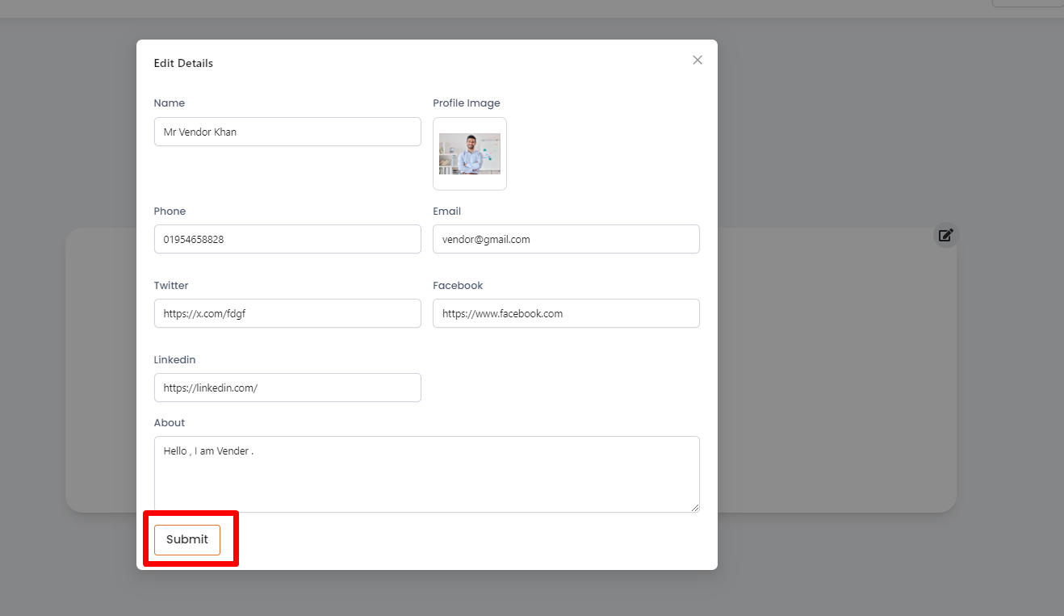1064x616 pixels.
Task: Focus the Linkedin URL input field
Action: coord(287,388)
